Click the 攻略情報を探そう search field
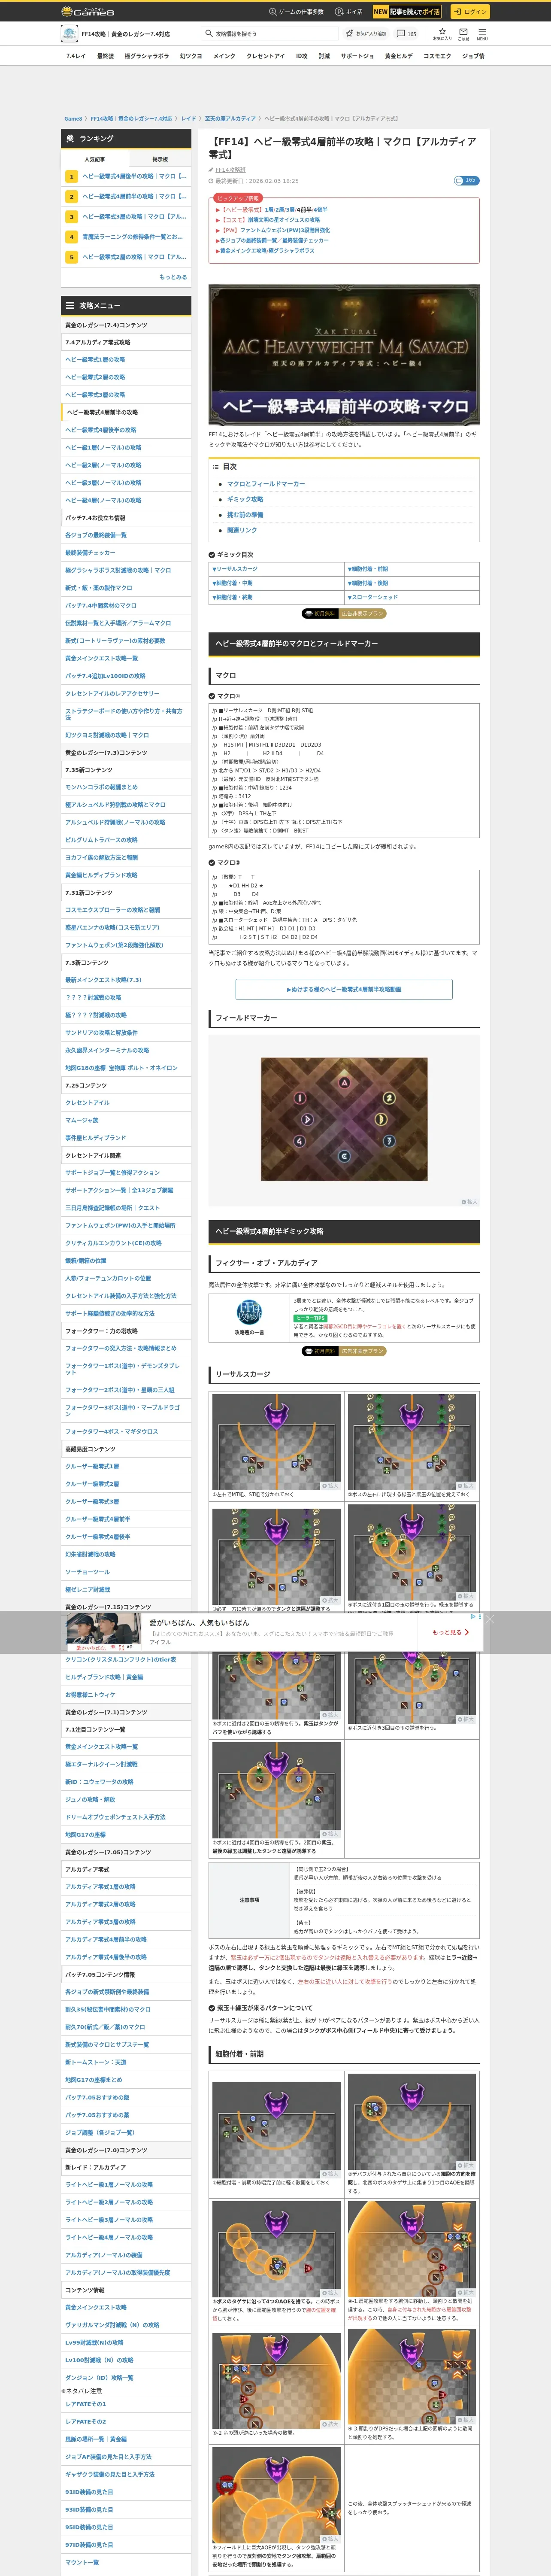 (x=270, y=33)
